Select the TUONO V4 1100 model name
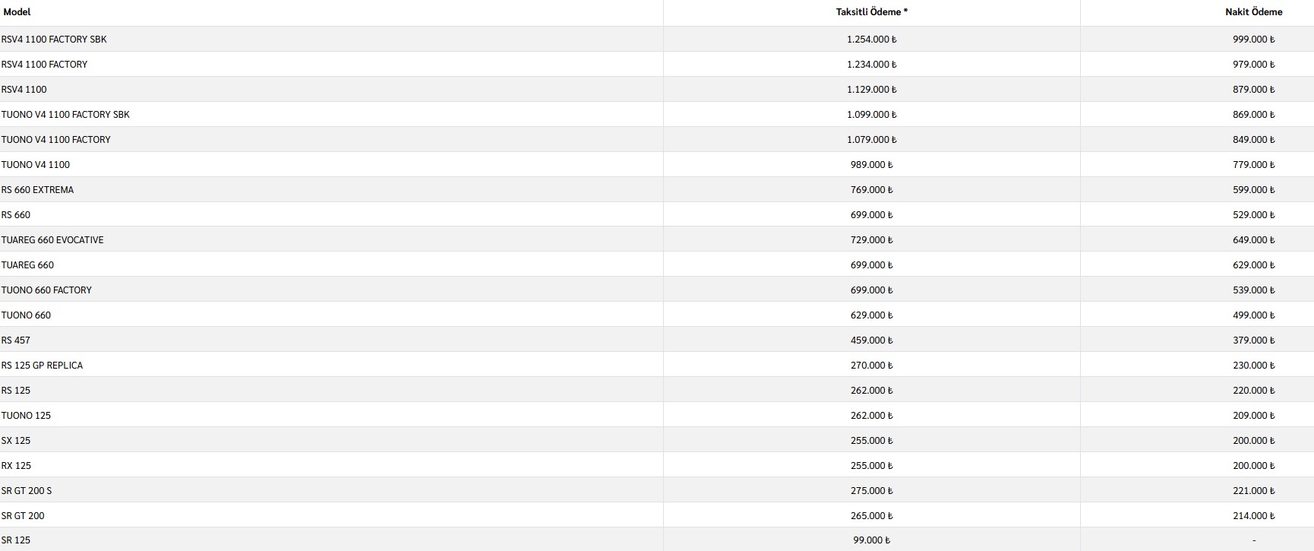The height and width of the screenshot is (551, 1314). [36, 165]
